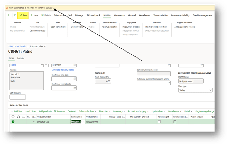Expand the Date type dropdown showing Today
This screenshot has width=227, height=144.
click(x=210, y=90)
